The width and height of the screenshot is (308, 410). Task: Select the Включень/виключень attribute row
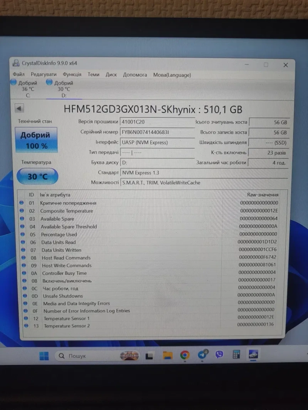point(149,281)
